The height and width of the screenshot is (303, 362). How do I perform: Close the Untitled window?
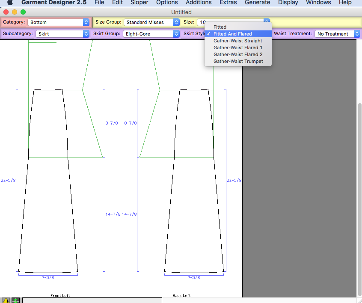(6, 12)
